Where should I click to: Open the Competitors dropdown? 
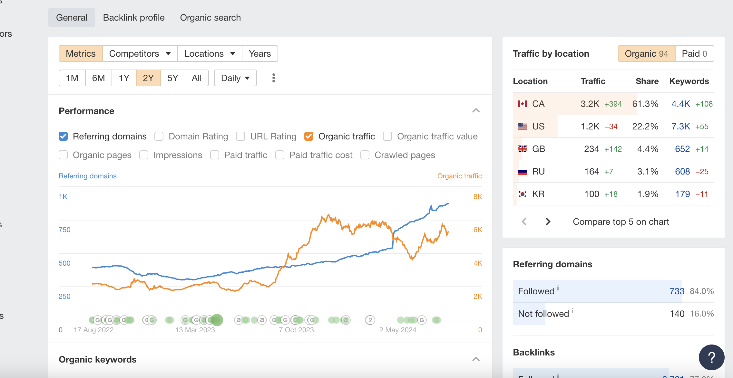tap(140, 53)
